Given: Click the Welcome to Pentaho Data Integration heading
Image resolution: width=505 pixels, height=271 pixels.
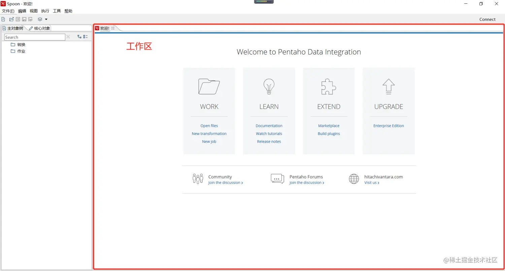Looking at the screenshot, I should 299,52.
